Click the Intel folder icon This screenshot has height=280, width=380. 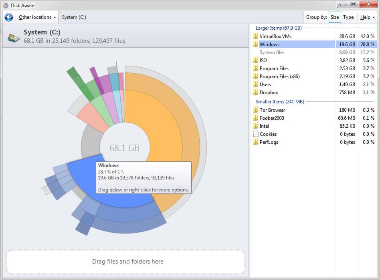pos(255,126)
